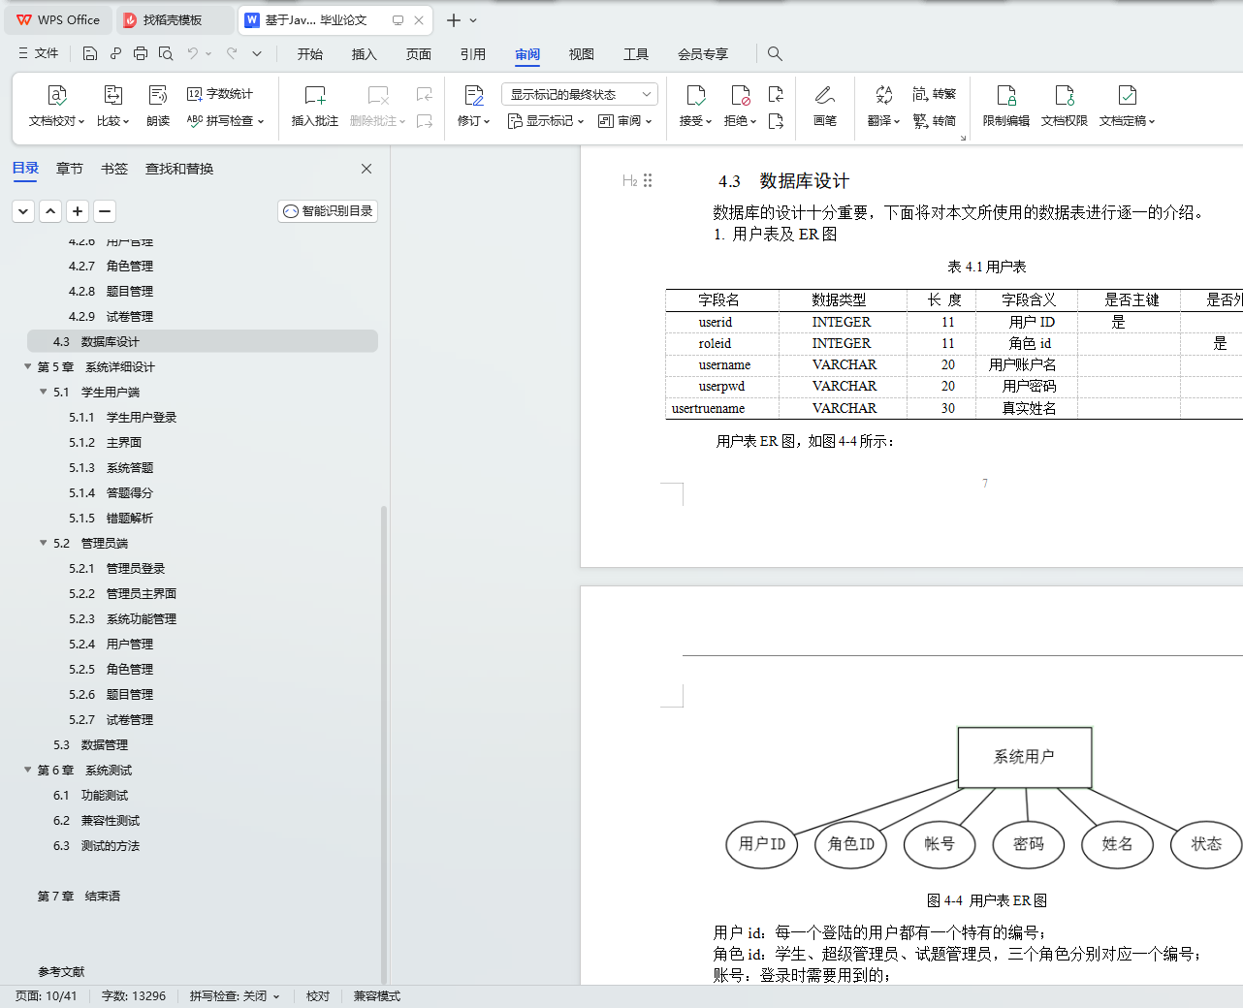
Task: Click the search magnifier icon
Action: [x=775, y=53]
